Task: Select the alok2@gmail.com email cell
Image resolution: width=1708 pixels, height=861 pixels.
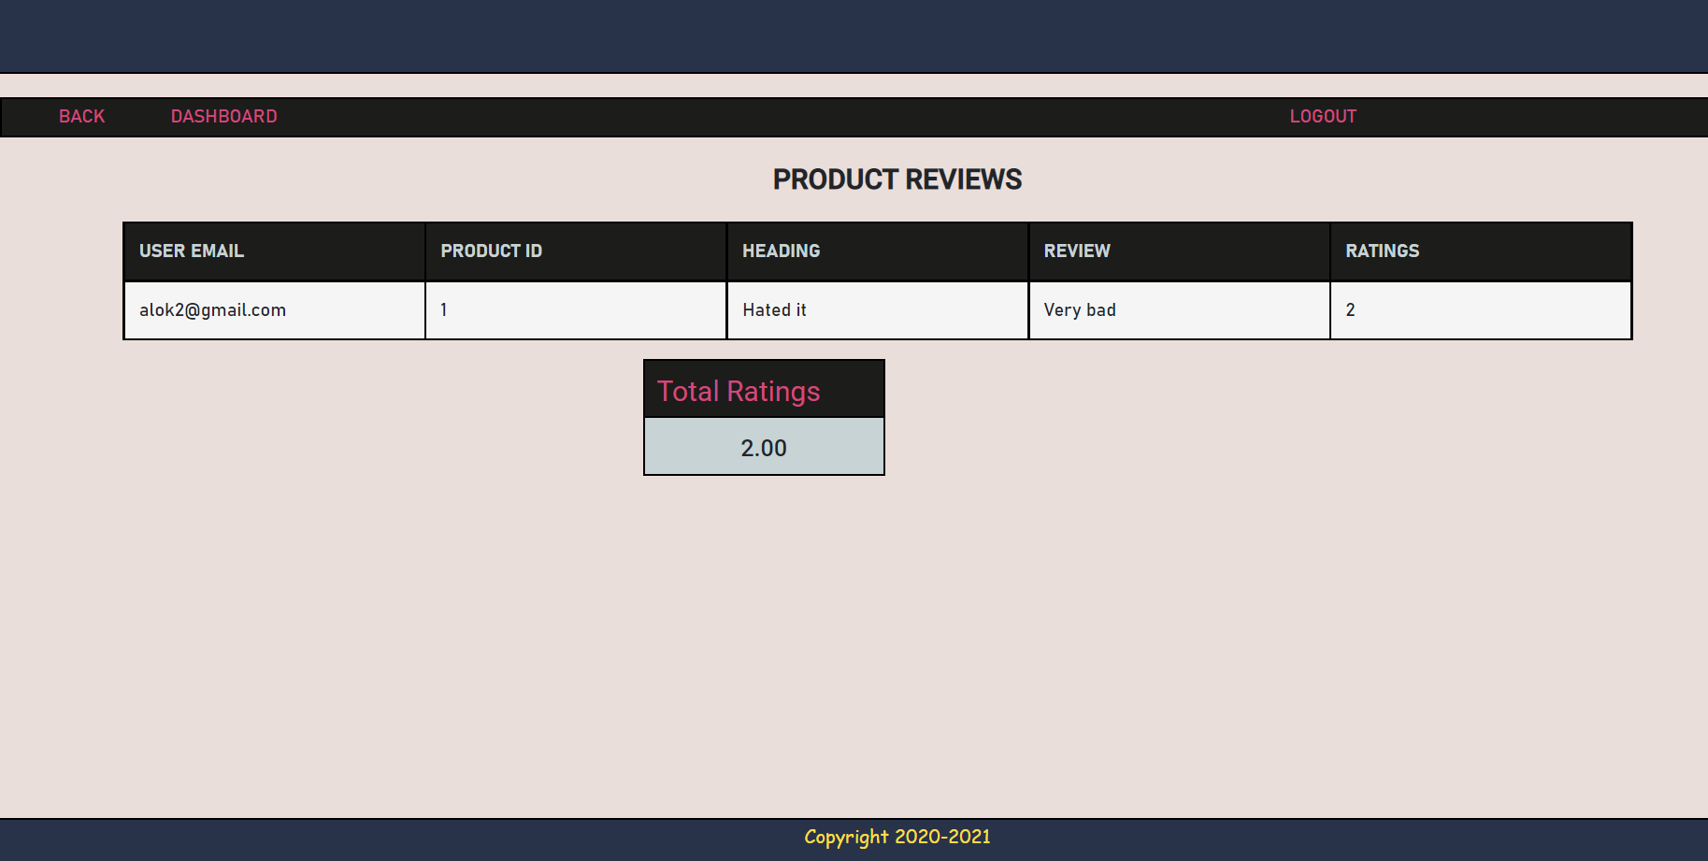Action: [x=275, y=310]
